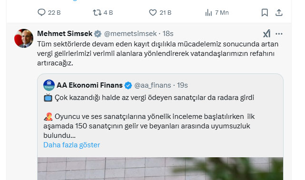The image size is (305, 180).
Task: Bookmark the post with the bookmark icon
Action: (x=265, y=13)
